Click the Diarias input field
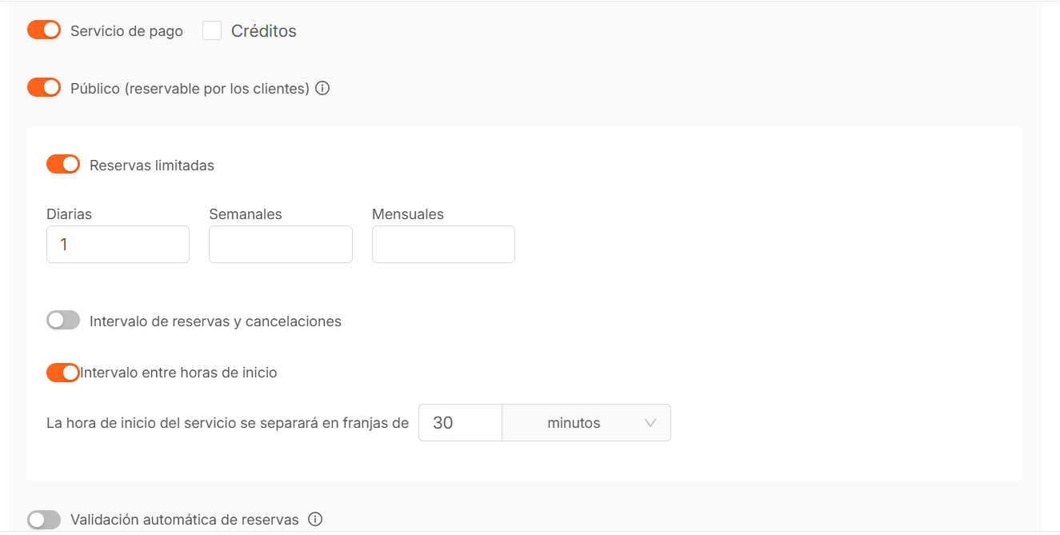The image size is (1060, 535). coord(118,245)
